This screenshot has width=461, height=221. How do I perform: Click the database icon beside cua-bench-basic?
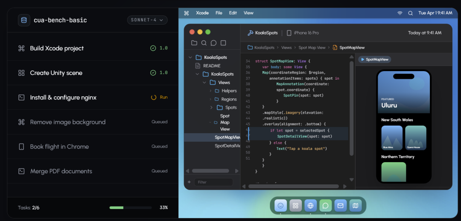pos(24,20)
